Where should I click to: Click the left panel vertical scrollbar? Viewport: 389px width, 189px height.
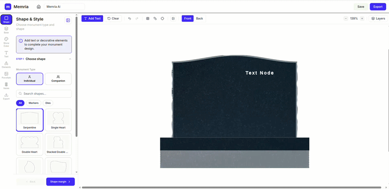[x=77, y=77]
